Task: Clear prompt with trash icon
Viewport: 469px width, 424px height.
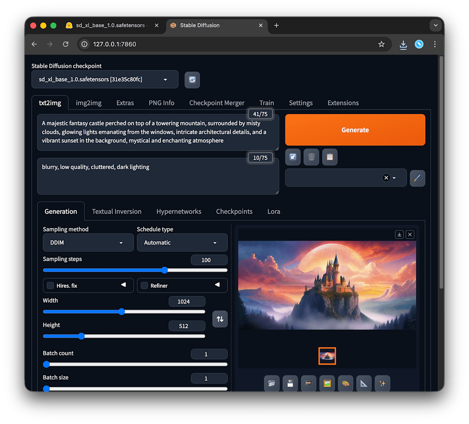Action: point(311,157)
